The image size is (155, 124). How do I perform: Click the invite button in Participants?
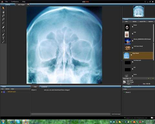pos(125,89)
